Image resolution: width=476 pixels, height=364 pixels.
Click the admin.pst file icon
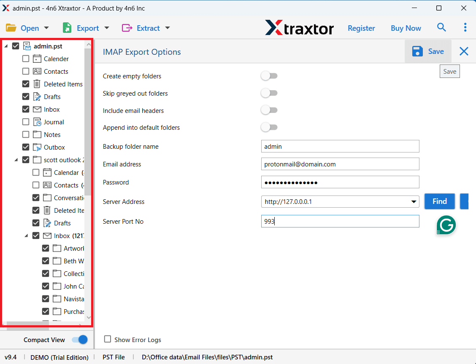coord(27,46)
